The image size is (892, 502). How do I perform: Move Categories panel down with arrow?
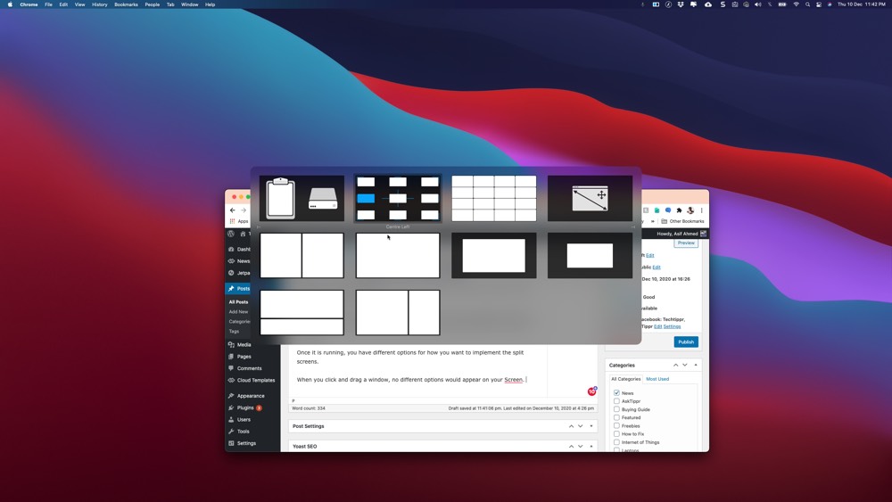pyautogui.click(x=685, y=365)
